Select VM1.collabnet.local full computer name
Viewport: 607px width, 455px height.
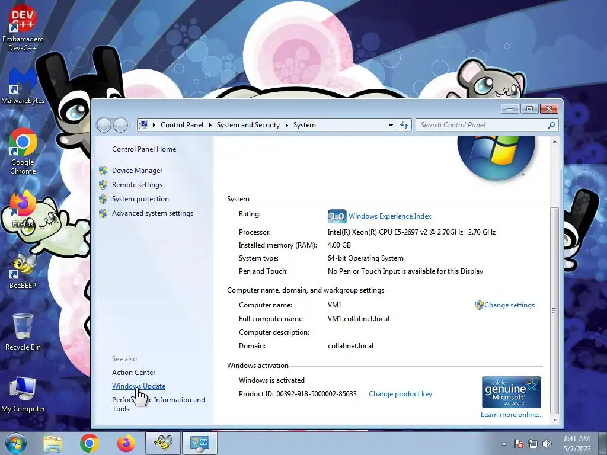[x=359, y=319]
